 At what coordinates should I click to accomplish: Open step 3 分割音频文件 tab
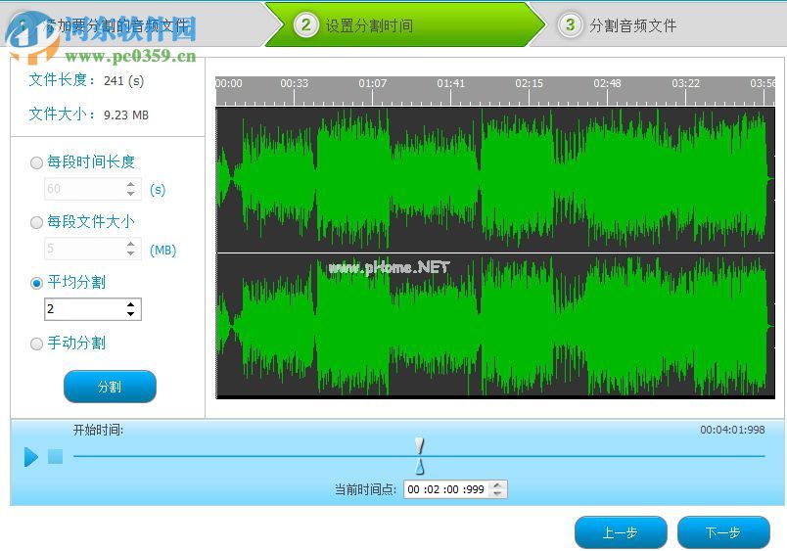click(x=658, y=24)
